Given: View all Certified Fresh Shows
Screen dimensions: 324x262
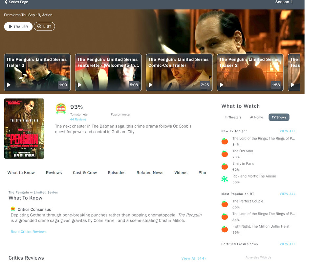Looking at the screenshot, I should tap(288, 244).
